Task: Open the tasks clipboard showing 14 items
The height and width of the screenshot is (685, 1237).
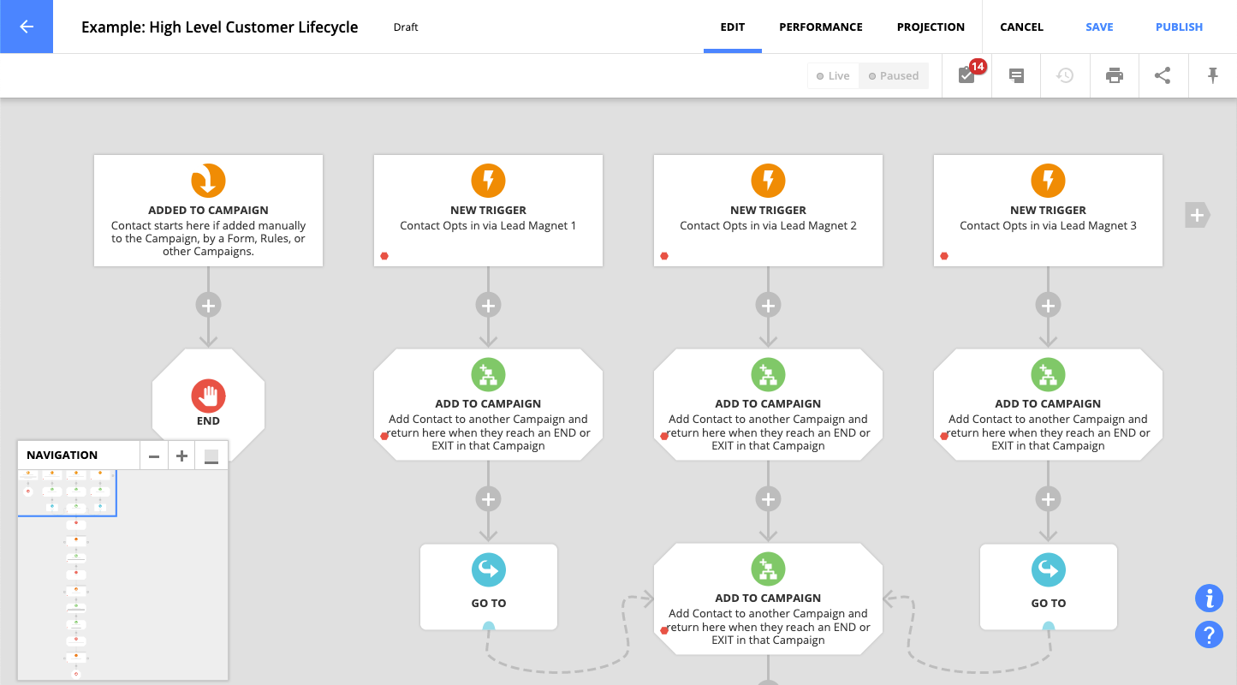Action: 966,75
